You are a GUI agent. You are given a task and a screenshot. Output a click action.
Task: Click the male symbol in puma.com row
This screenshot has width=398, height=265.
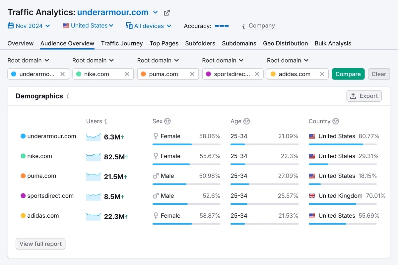(156, 176)
